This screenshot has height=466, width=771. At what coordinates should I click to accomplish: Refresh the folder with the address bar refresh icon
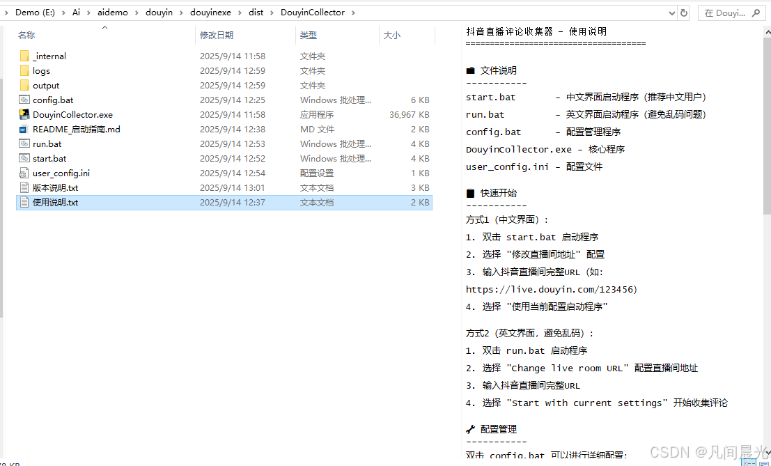(684, 13)
